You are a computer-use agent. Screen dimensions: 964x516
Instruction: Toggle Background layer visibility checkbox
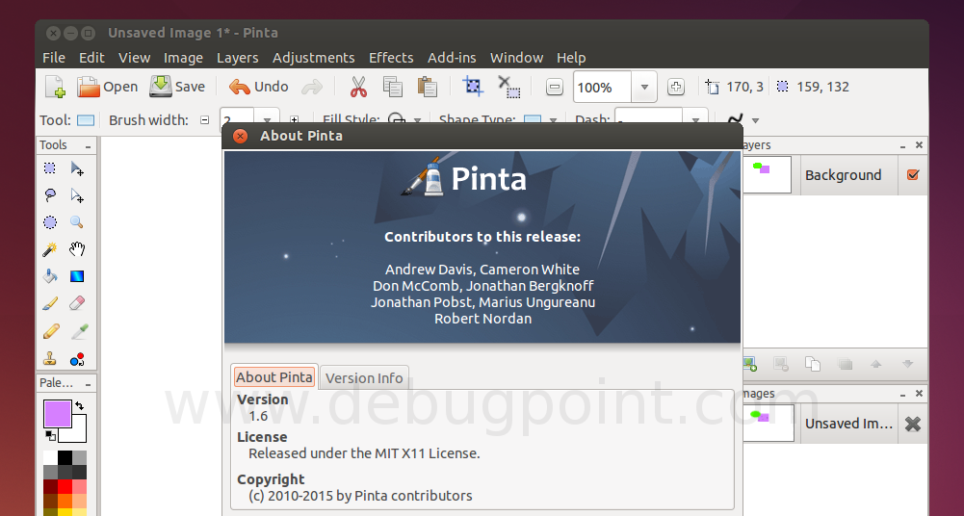click(x=913, y=174)
